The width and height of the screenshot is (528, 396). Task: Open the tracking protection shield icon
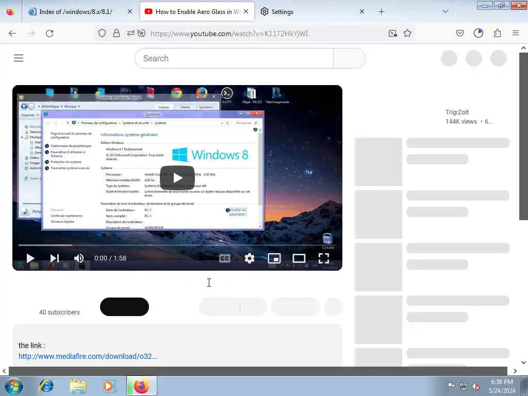point(102,33)
